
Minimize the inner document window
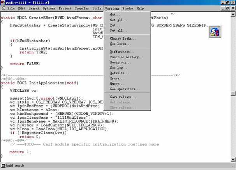pyautogui.click(x=222, y=8)
